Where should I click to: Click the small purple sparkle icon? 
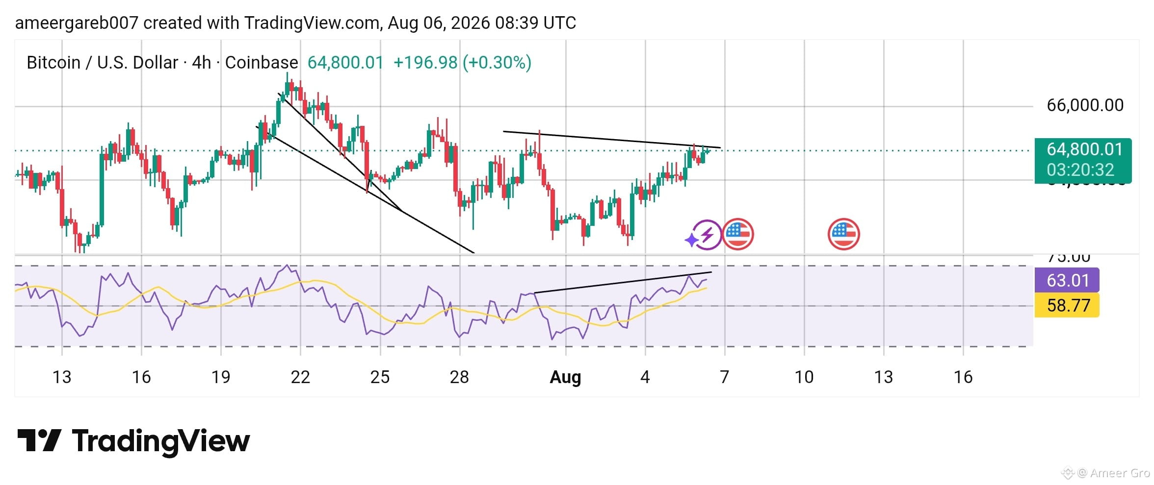691,240
